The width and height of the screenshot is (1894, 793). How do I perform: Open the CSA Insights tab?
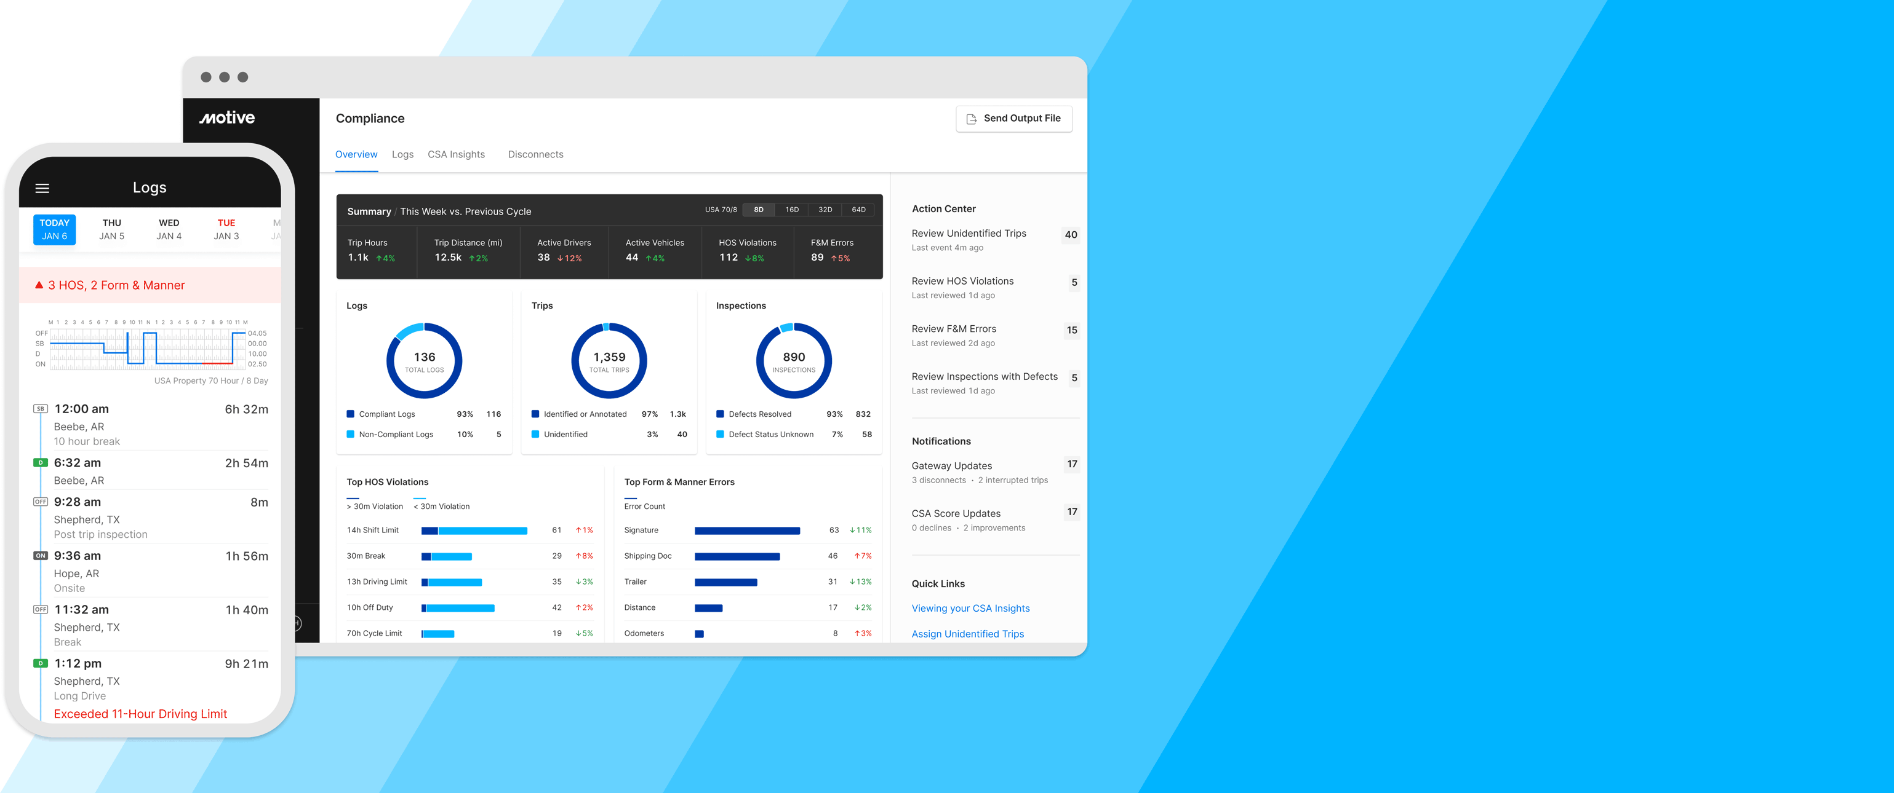456,154
